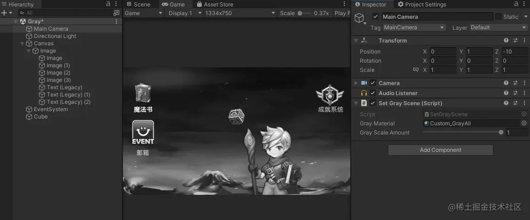The width and height of the screenshot is (530, 220).
Task: Click the magic book game icon
Action: (143, 93)
